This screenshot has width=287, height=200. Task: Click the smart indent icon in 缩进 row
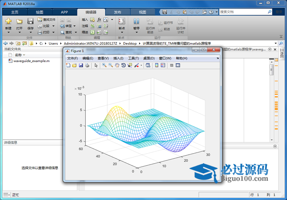pos(92,32)
